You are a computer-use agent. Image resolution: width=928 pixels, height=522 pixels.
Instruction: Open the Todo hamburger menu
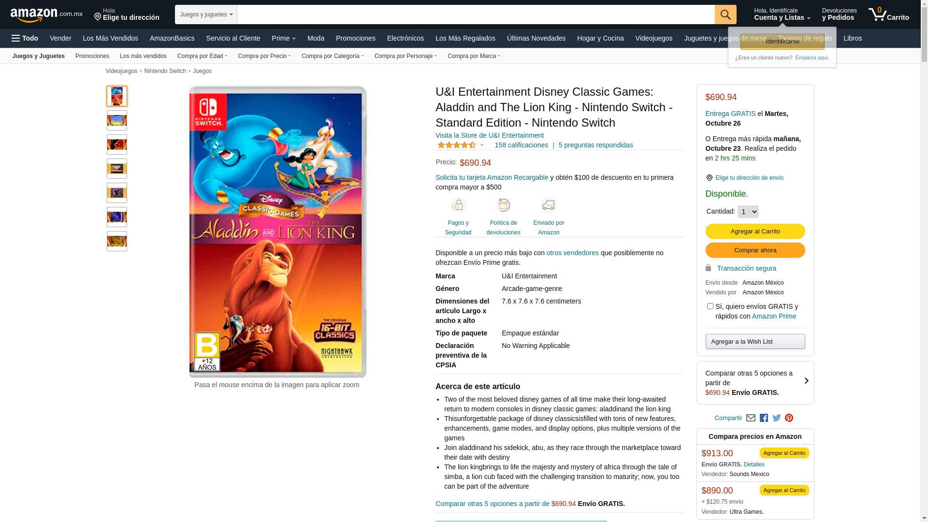pyautogui.click(x=25, y=38)
